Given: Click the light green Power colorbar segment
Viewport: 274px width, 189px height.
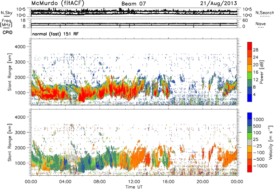Looking at the screenshot, I should click(250, 76).
